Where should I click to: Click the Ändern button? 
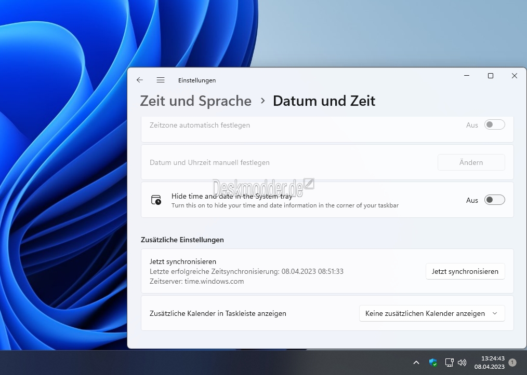(x=471, y=162)
